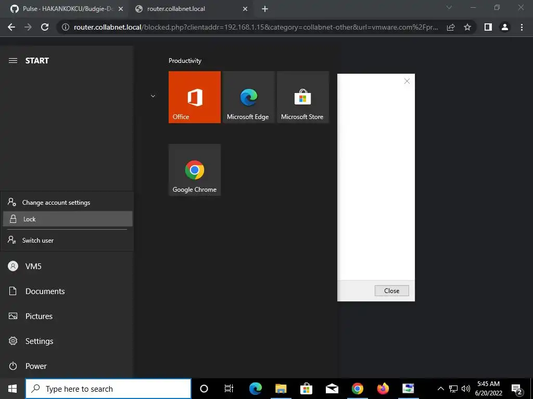Screen dimensions: 533x399
Task: Close the router.collabnet.local tab
Action: [x=245, y=9]
